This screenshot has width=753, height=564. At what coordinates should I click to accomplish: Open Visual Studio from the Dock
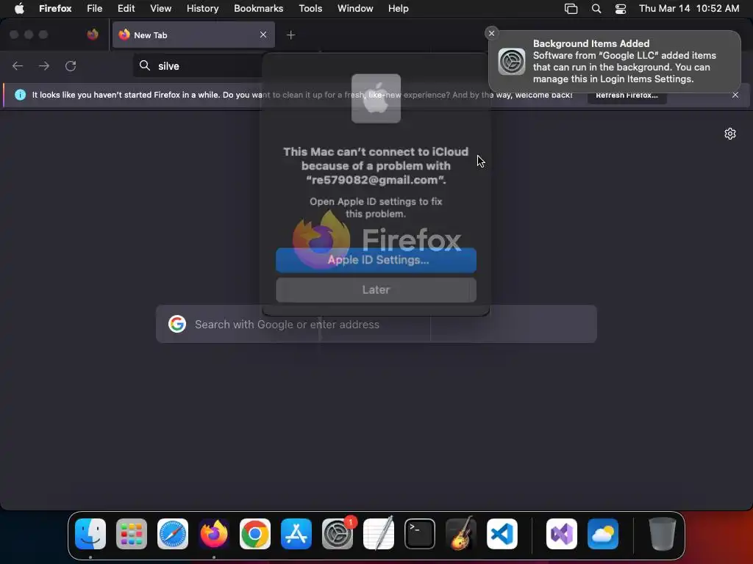(x=561, y=534)
